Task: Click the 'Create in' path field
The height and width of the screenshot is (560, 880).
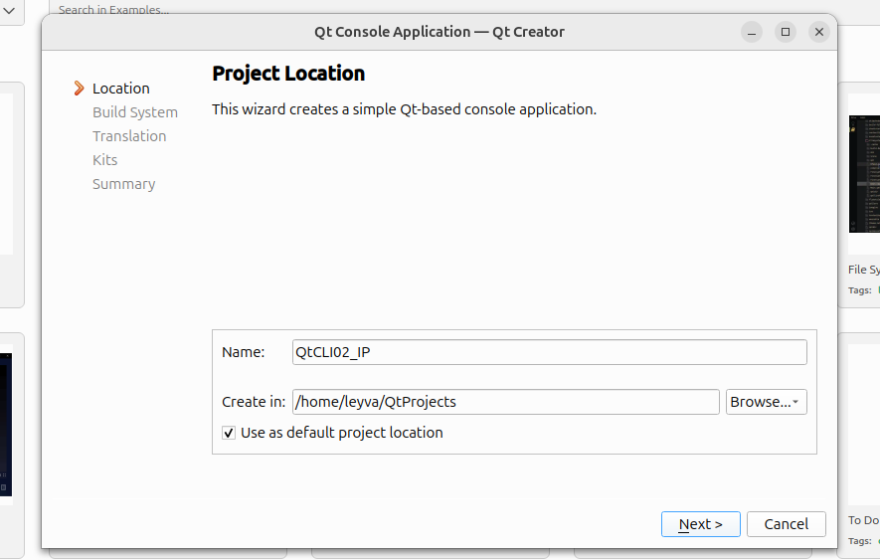Action: [505, 402]
